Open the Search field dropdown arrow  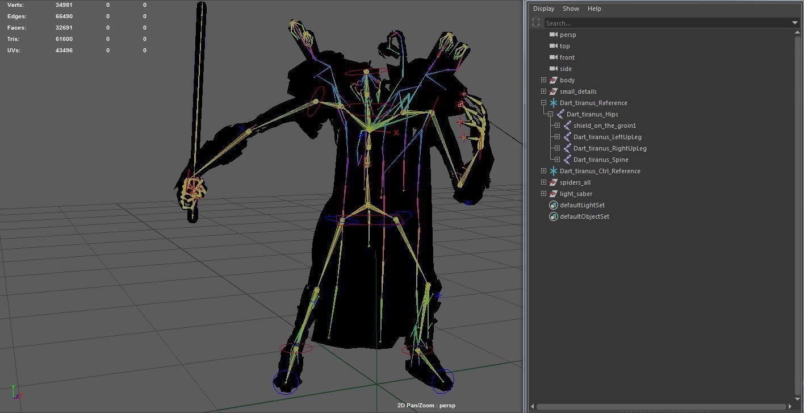[x=794, y=23]
